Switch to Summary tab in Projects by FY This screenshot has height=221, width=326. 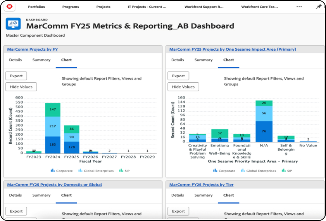[41, 60]
